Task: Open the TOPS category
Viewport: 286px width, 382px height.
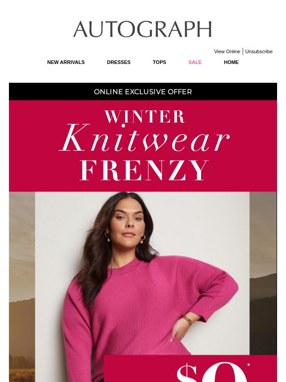Action: tap(160, 62)
